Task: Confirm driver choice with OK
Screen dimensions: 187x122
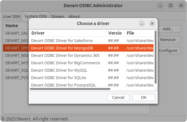Action: click(144, 98)
